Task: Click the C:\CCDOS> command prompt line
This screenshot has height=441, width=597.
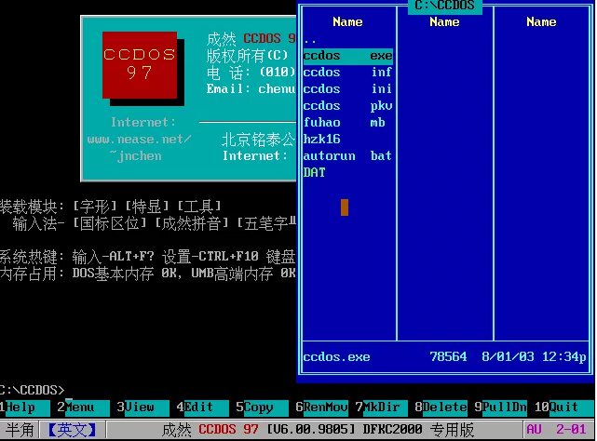Action: (x=33, y=391)
